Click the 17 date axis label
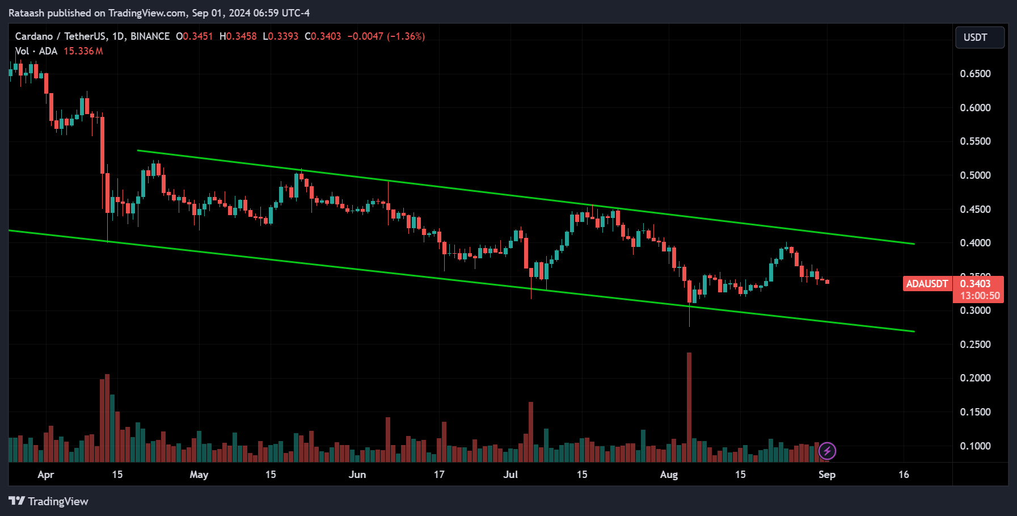Viewport: 1017px width, 516px height. [x=439, y=475]
